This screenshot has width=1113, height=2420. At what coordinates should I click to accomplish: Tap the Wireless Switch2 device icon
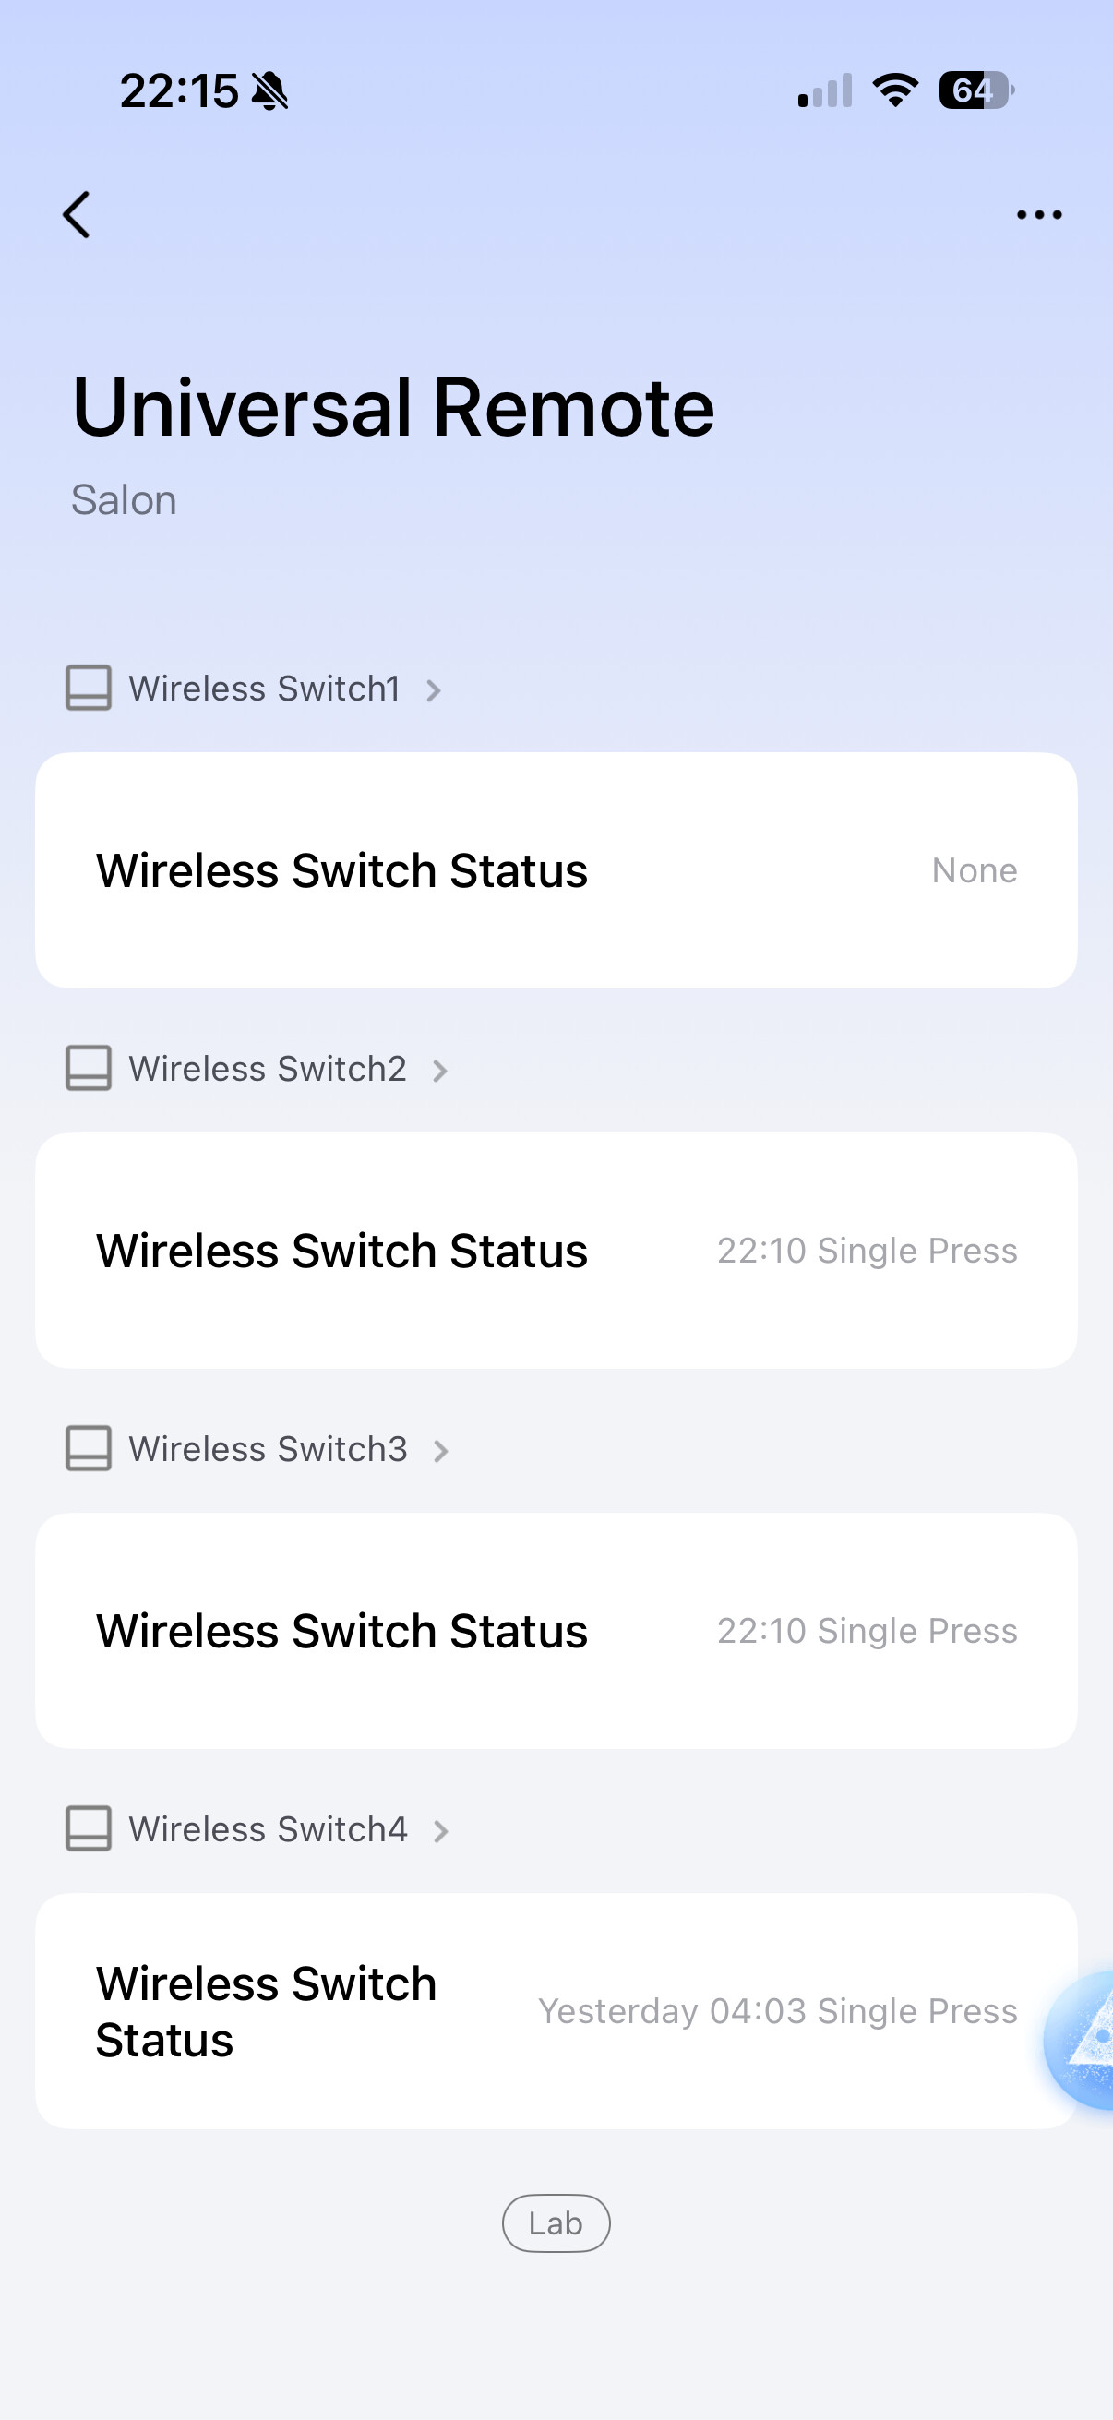(x=89, y=1068)
